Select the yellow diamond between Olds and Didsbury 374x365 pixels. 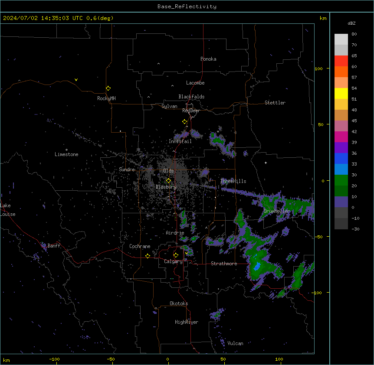click(x=168, y=181)
